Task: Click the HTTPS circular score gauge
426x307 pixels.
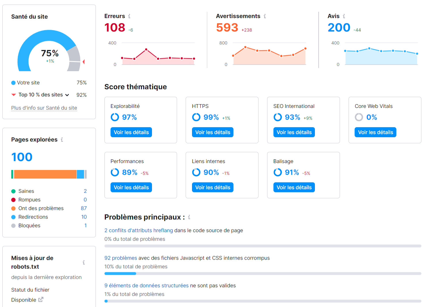Action: 196,117
